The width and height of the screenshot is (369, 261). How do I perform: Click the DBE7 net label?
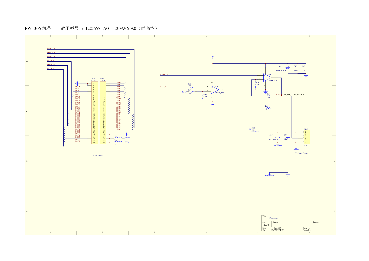point(78,141)
